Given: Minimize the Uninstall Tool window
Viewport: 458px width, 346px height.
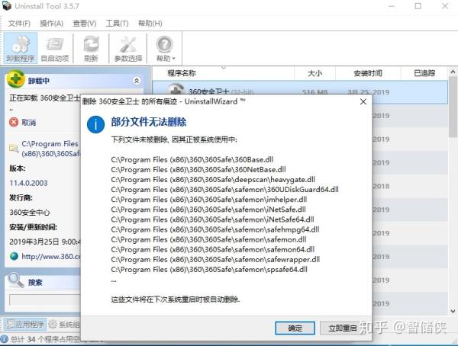Looking at the screenshot, I should coord(392,6).
